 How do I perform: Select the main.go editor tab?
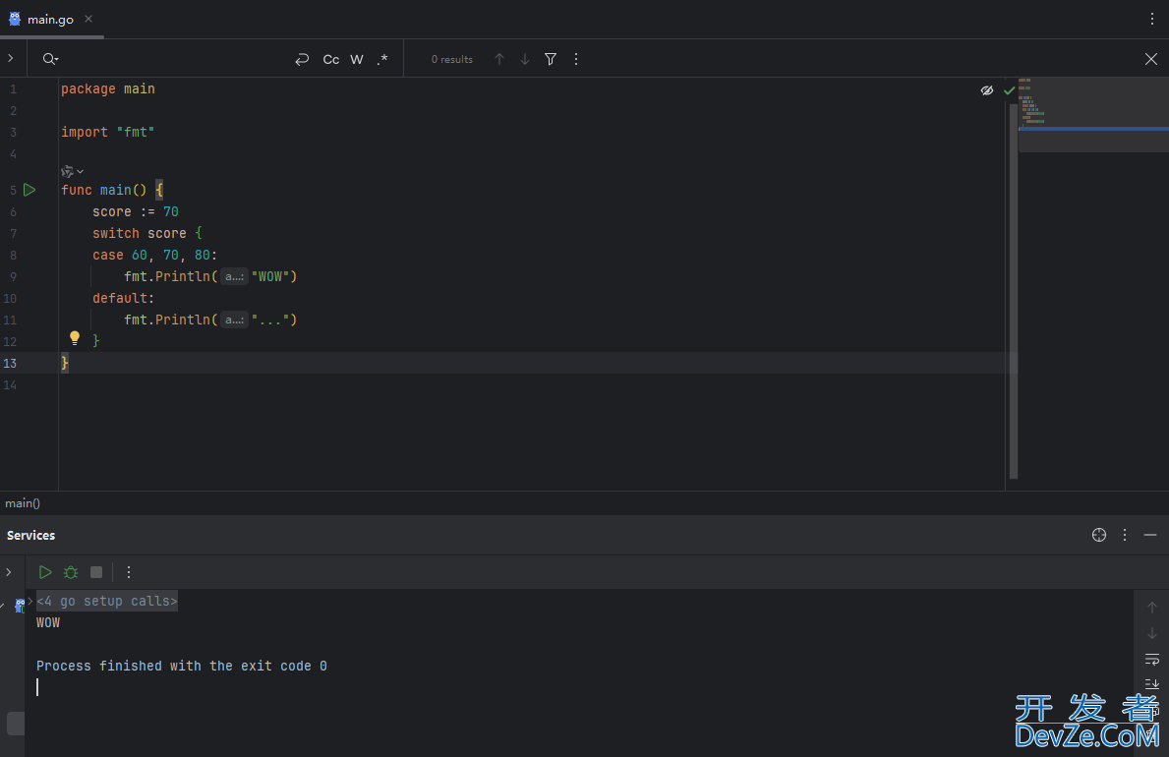coord(51,20)
